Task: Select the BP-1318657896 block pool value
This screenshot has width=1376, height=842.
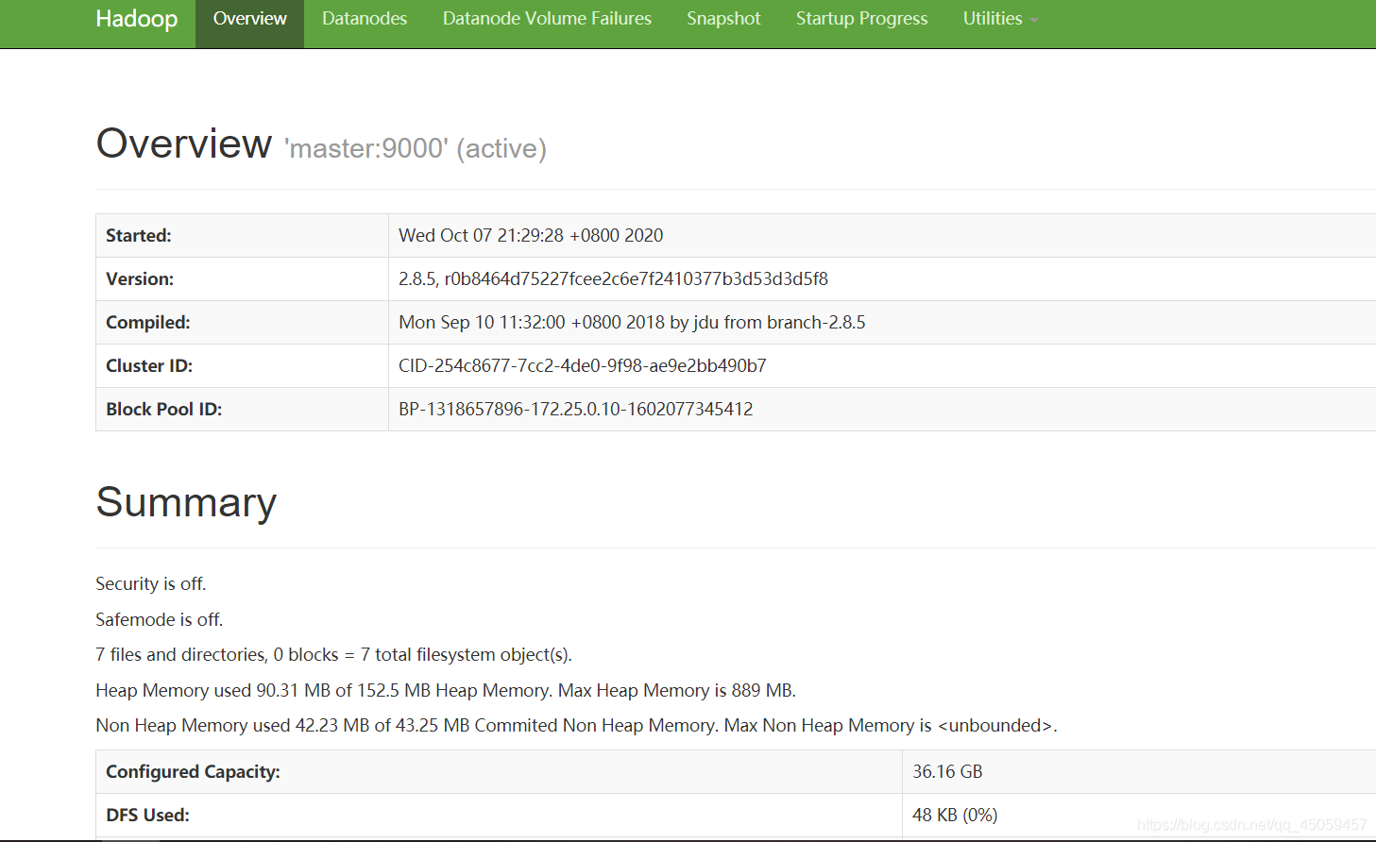Action: pos(576,410)
